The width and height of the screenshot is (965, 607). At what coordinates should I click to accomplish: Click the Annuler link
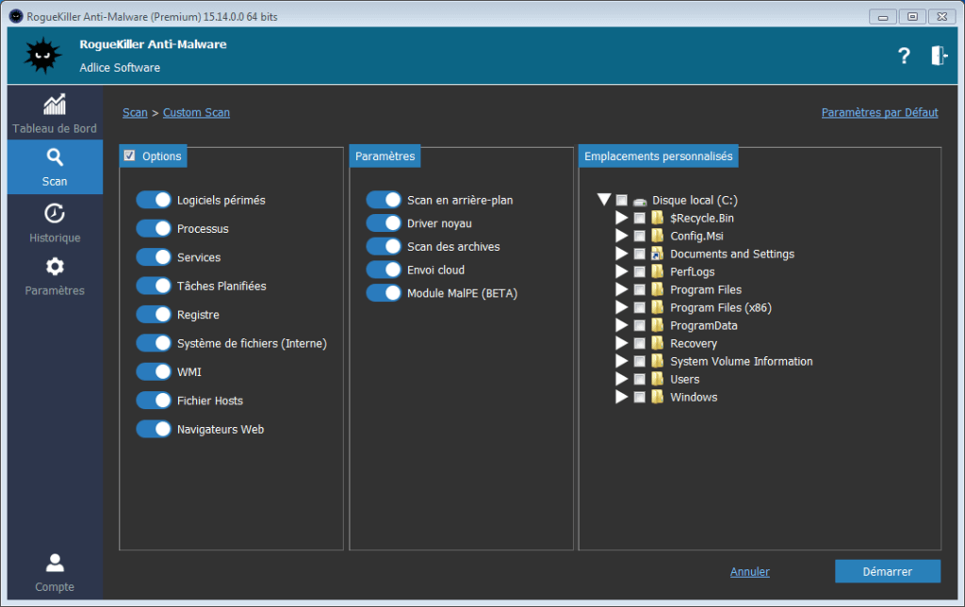click(749, 572)
